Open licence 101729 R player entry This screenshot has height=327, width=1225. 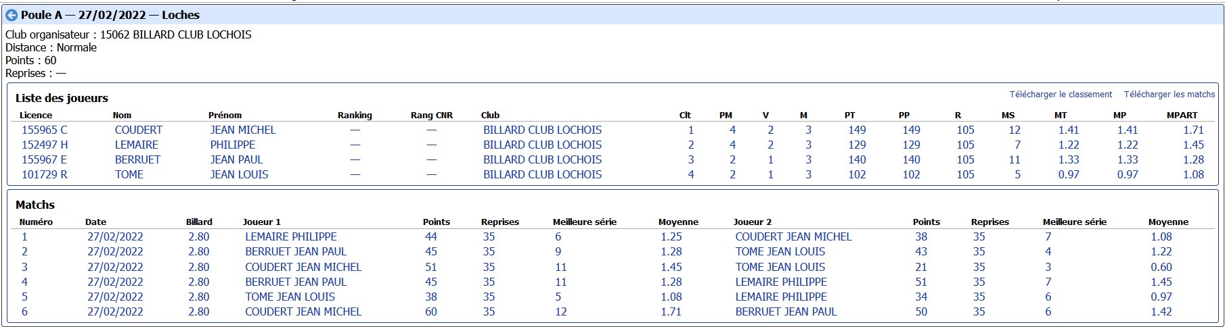[x=44, y=174]
